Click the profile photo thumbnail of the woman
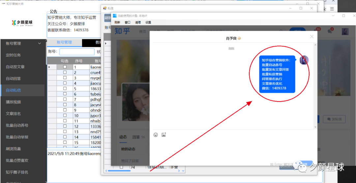Image resolution: width=356 pixels, height=183 pixels. coord(136,102)
